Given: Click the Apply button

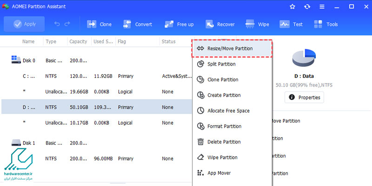Looking at the screenshot, I should tap(24, 24).
